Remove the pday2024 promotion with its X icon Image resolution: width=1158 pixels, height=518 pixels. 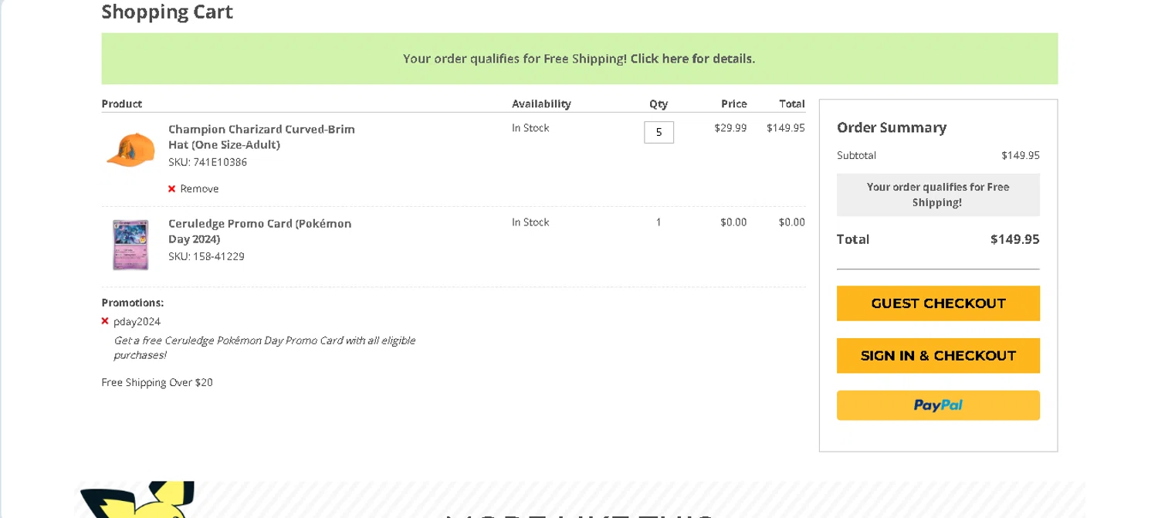(105, 321)
